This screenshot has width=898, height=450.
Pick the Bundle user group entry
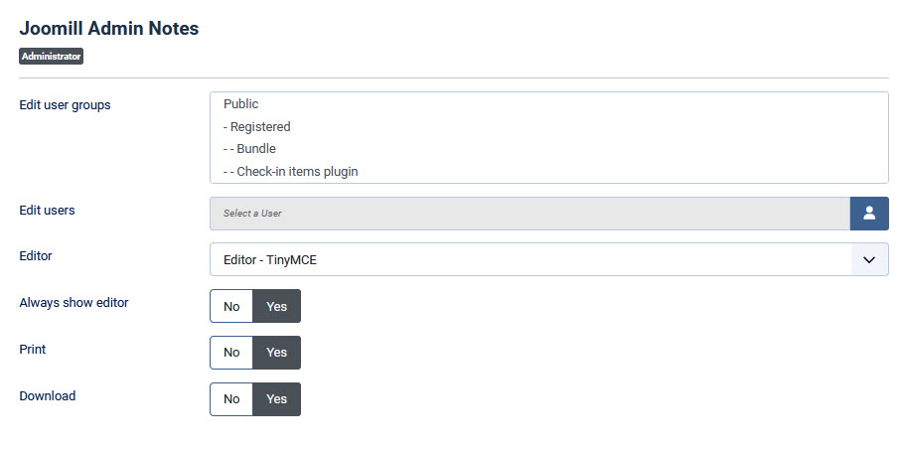[250, 149]
